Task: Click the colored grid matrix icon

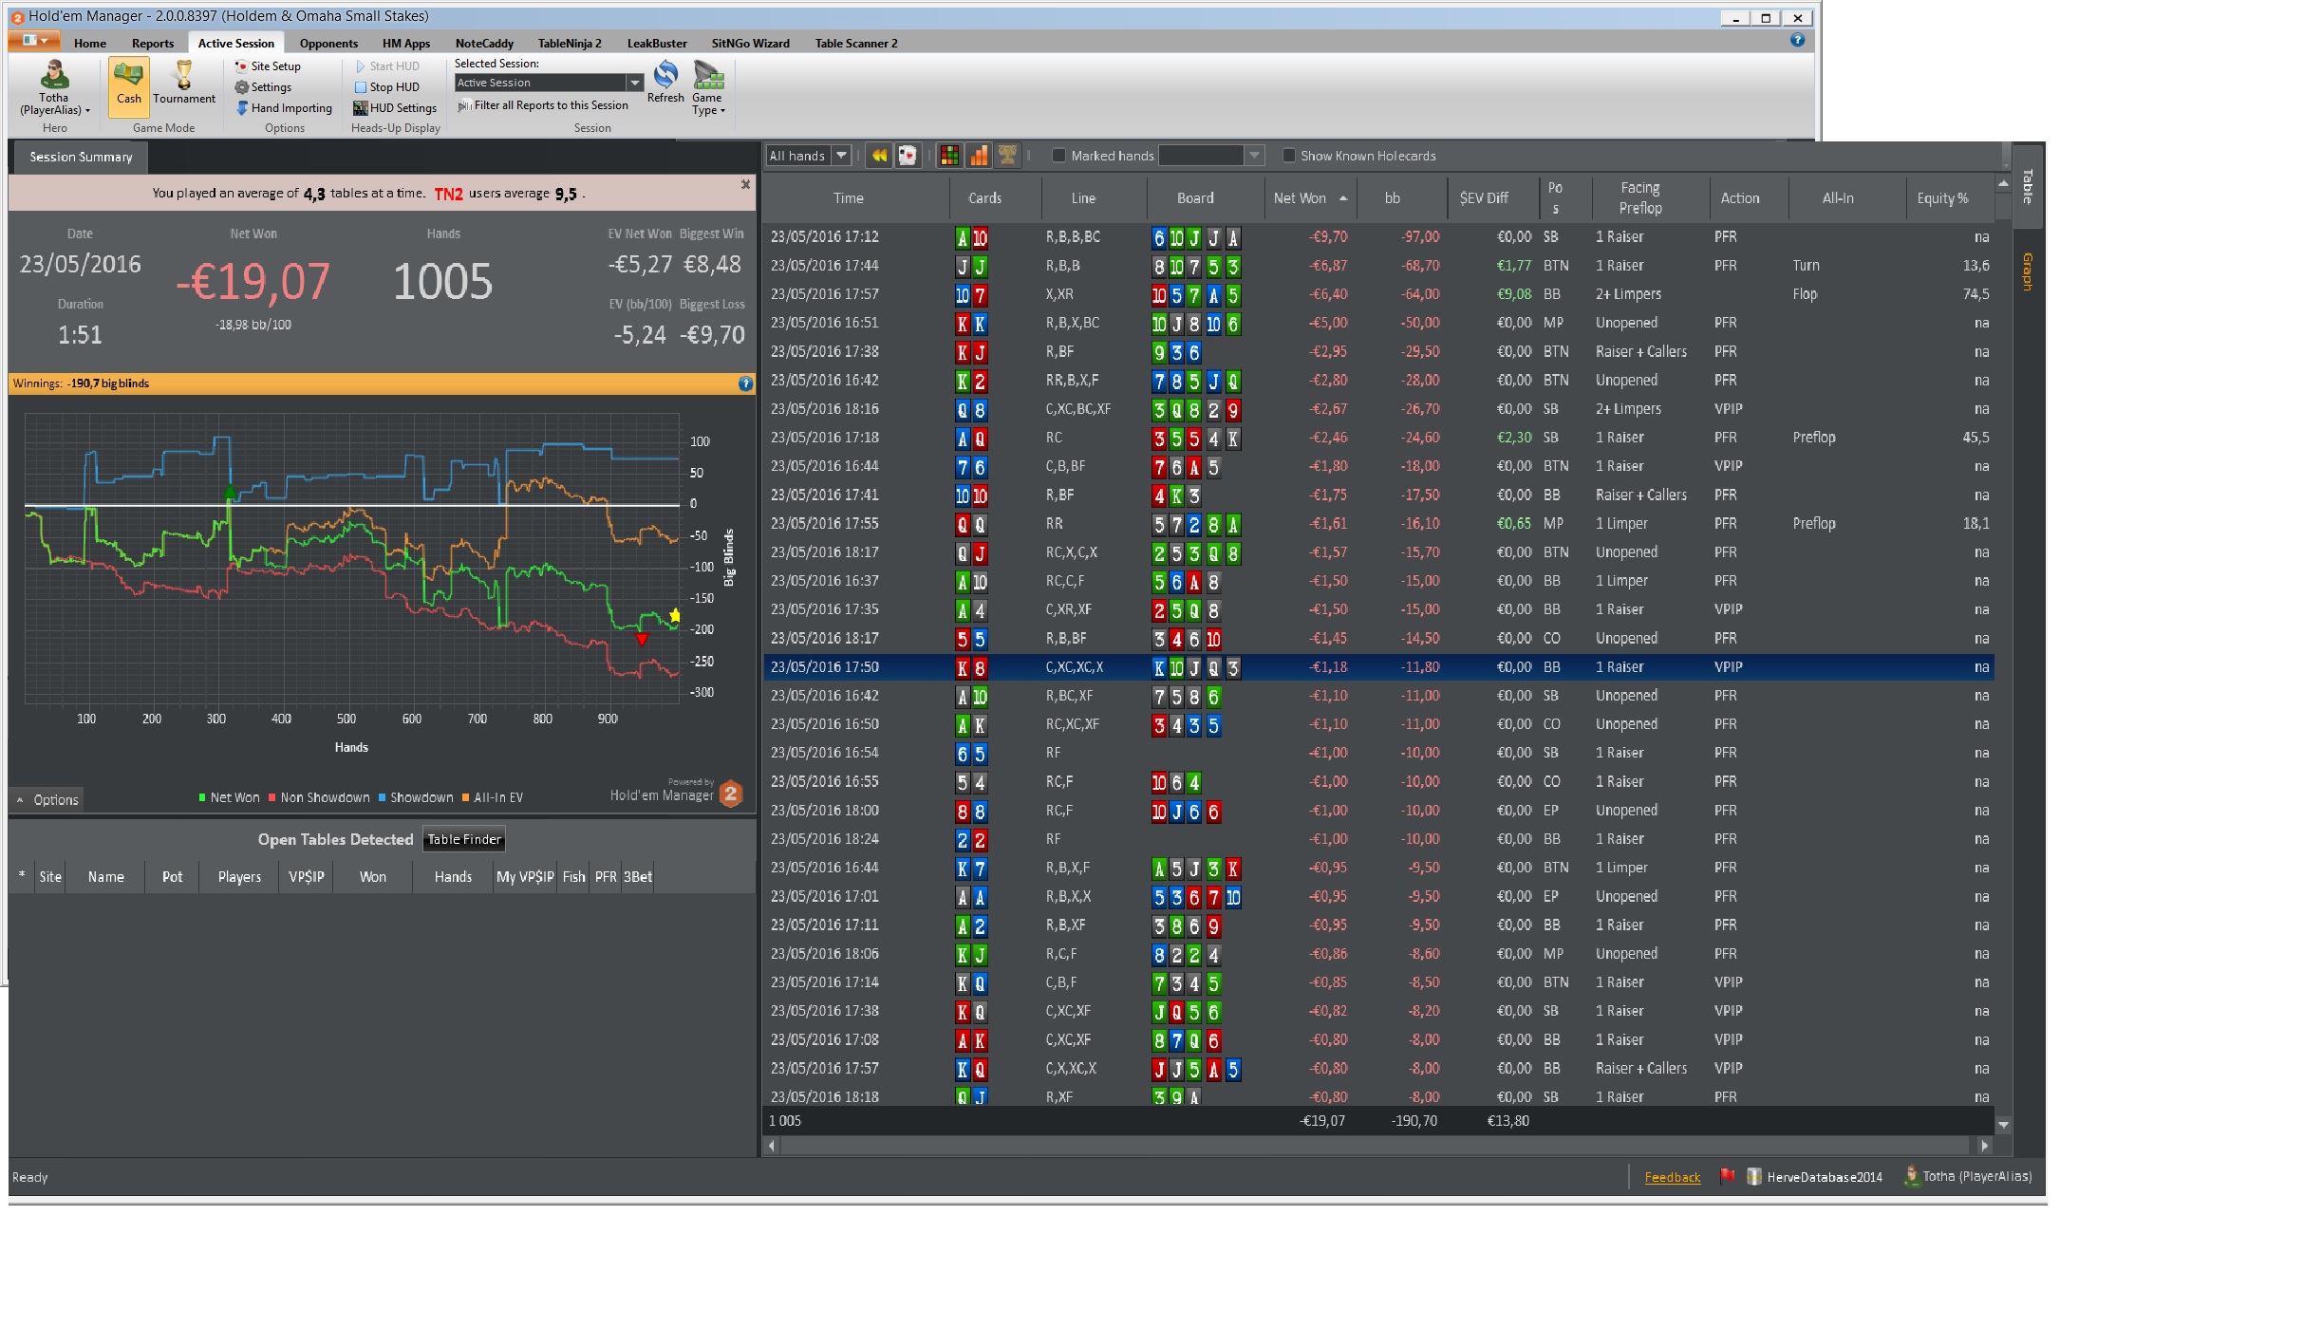Action: click(948, 156)
